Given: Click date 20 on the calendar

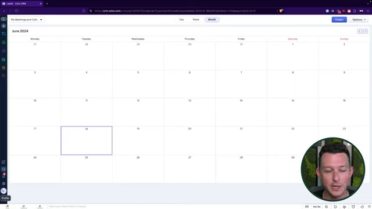Looking at the screenshot, I should pyautogui.click(x=189, y=129).
